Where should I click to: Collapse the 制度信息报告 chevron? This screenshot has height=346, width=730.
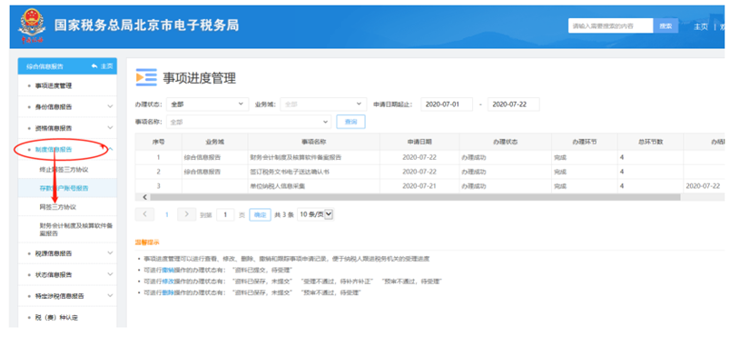[111, 149]
